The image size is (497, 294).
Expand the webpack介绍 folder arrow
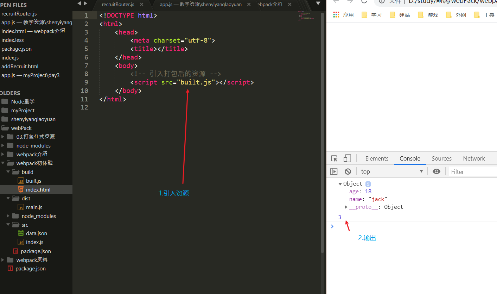coord(3,154)
